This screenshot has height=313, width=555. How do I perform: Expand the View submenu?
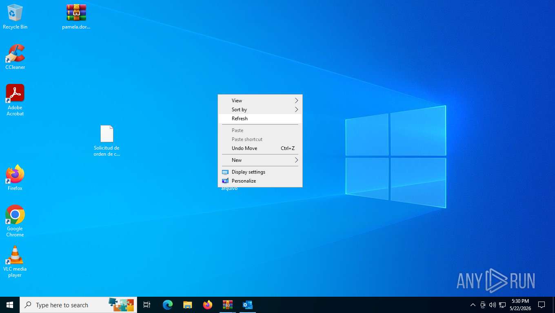(x=260, y=101)
